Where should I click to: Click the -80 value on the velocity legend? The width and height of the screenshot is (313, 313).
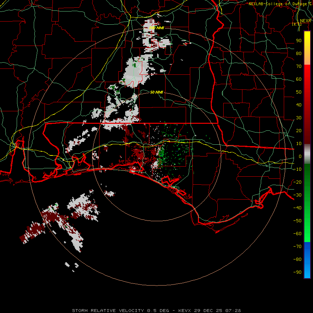[297, 259]
